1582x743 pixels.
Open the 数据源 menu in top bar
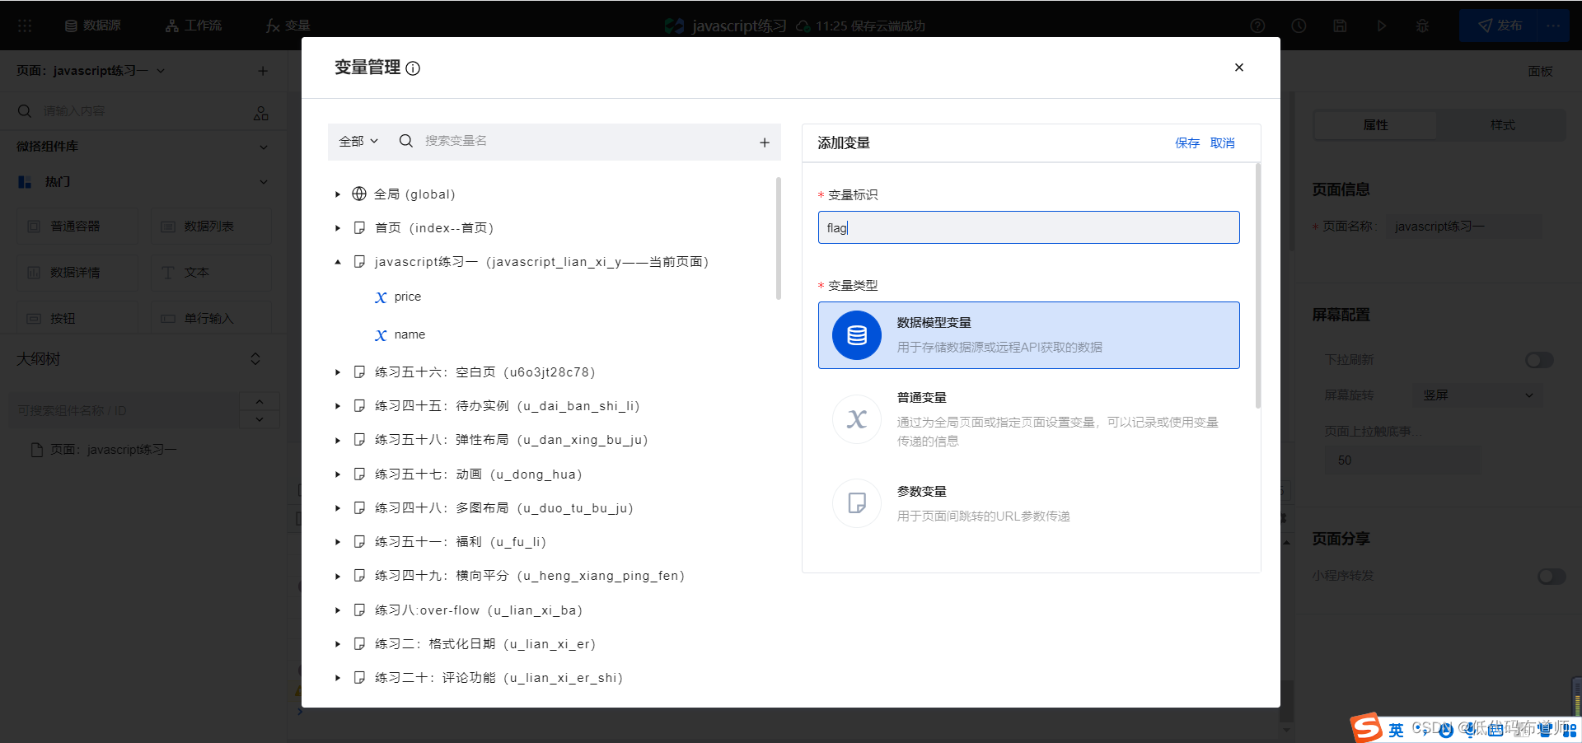click(92, 26)
